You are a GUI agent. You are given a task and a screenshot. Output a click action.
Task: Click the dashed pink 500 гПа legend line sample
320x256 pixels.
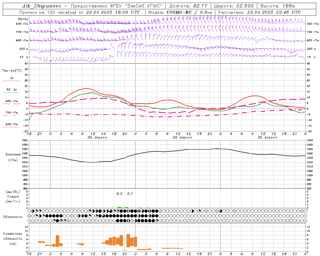11,127
